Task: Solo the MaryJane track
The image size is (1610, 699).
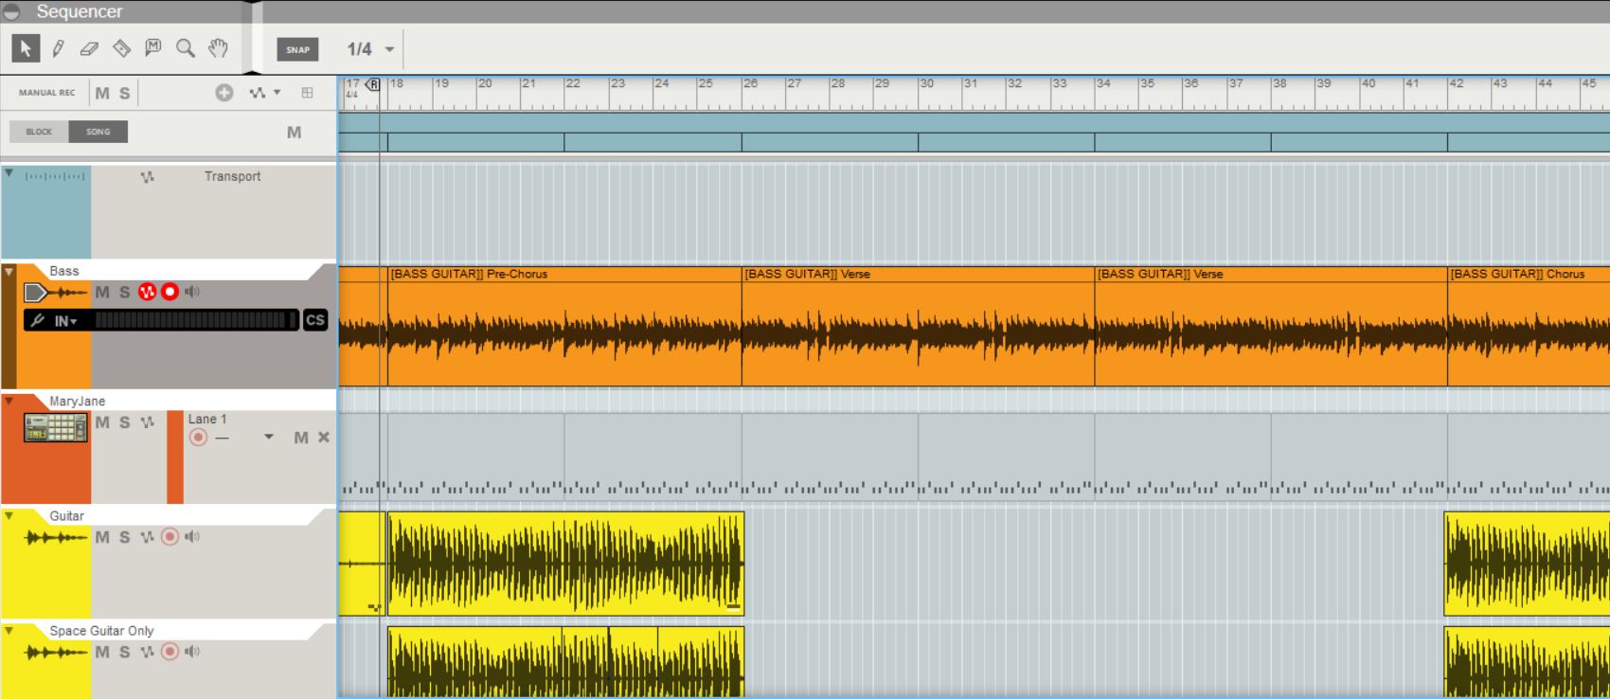Action: [125, 422]
